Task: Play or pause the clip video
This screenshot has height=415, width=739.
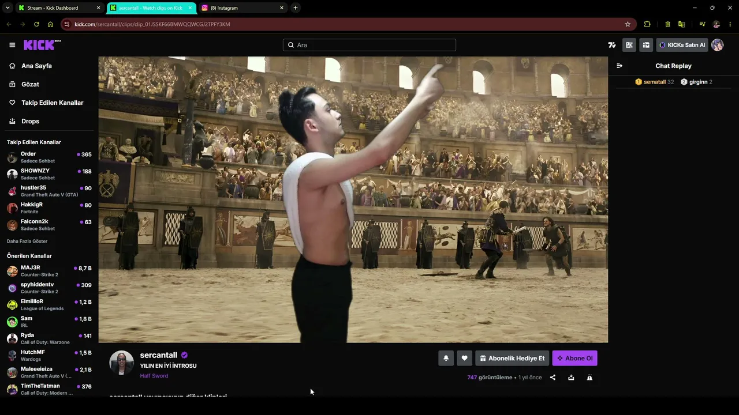Action: (353, 199)
